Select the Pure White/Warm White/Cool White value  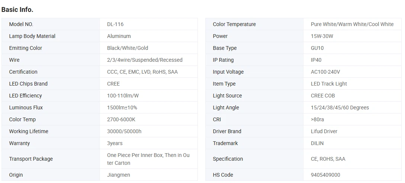pos(352,24)
